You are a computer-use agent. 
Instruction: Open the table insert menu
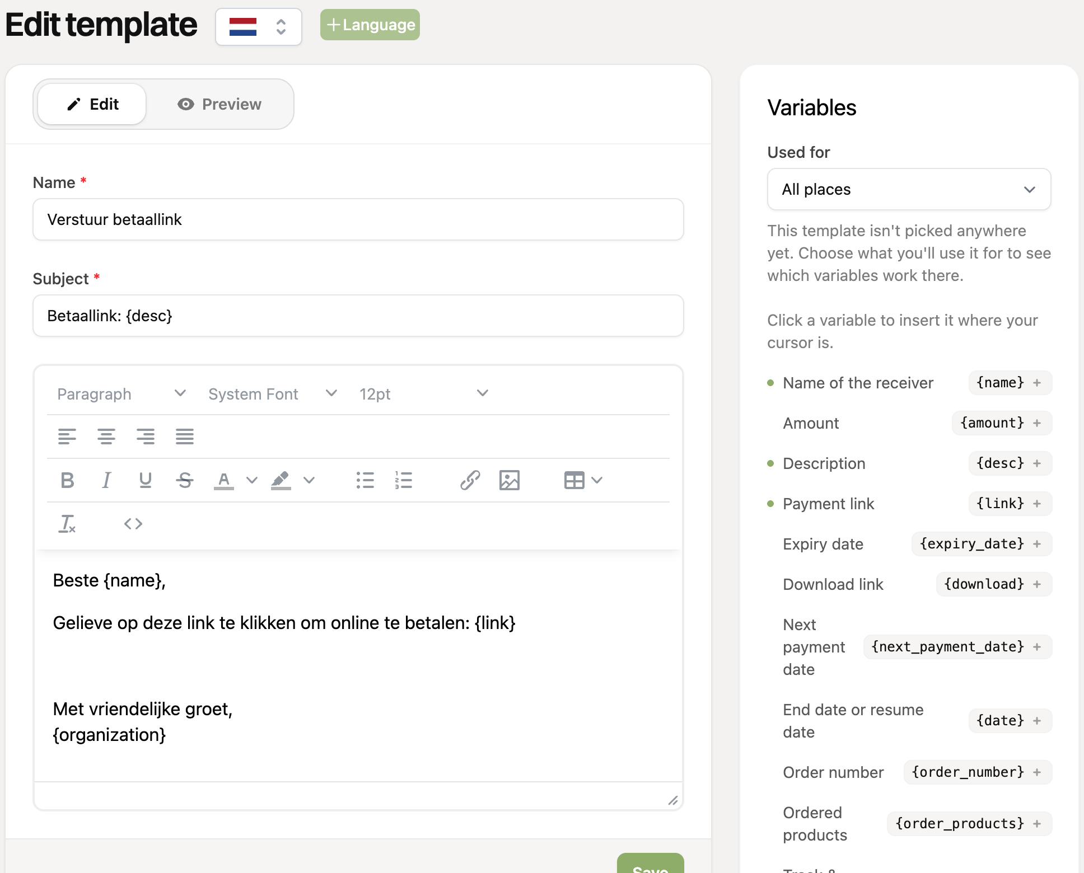click(x=583, y=480)
